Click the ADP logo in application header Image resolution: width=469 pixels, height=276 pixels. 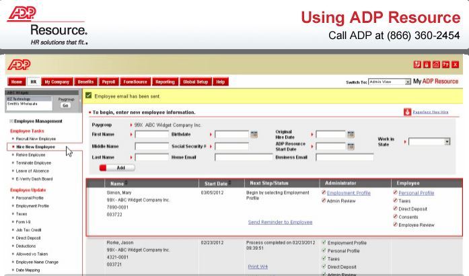point(19,65)
